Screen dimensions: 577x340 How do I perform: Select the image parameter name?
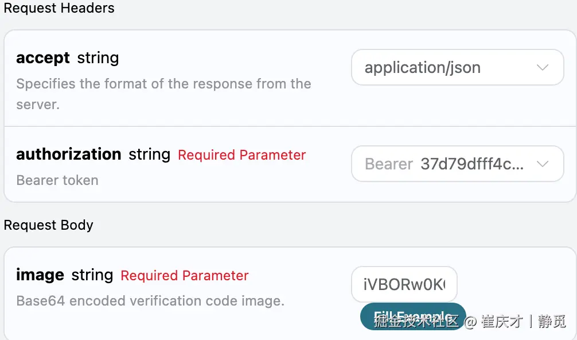coord(40,275)
